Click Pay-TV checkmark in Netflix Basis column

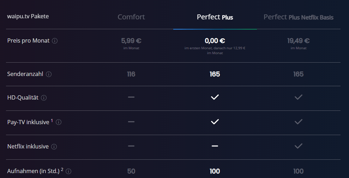[x=299, y=122]
